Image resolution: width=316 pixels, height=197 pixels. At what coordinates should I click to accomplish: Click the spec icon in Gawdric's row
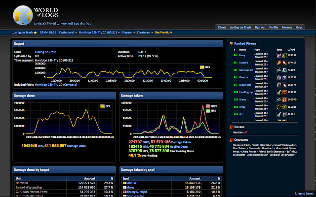pyautogui.click(x=284, y=77)
